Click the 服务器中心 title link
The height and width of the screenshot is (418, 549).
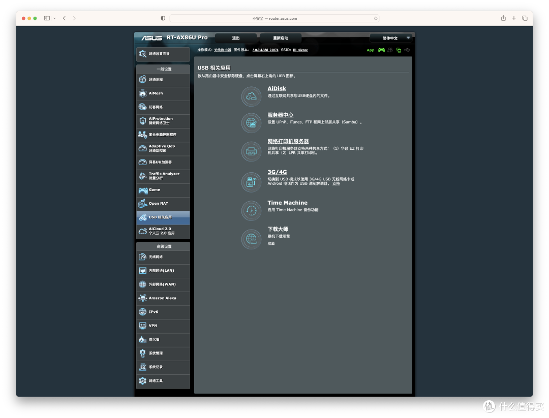(281, 115)
